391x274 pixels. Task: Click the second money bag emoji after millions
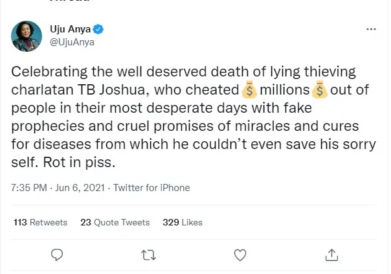pos(320,90)
